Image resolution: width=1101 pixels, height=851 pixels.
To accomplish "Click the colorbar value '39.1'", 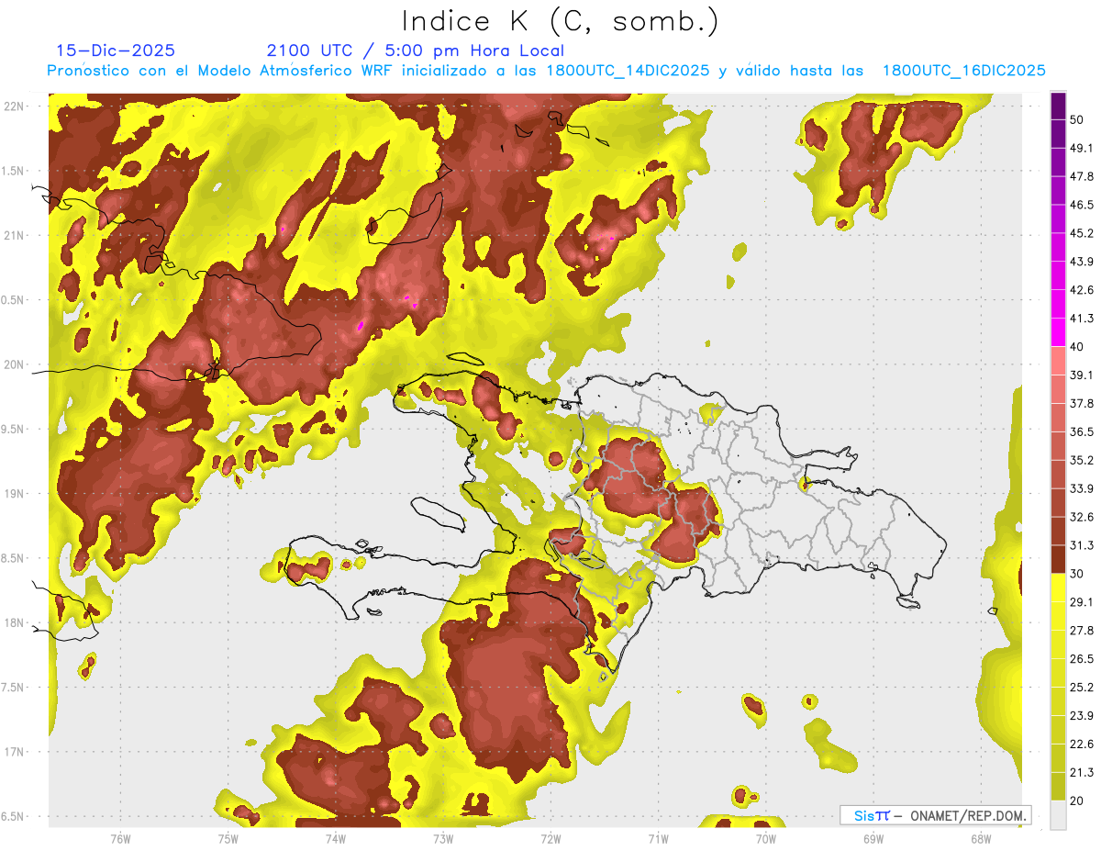I will click(x=1082, y=375).
